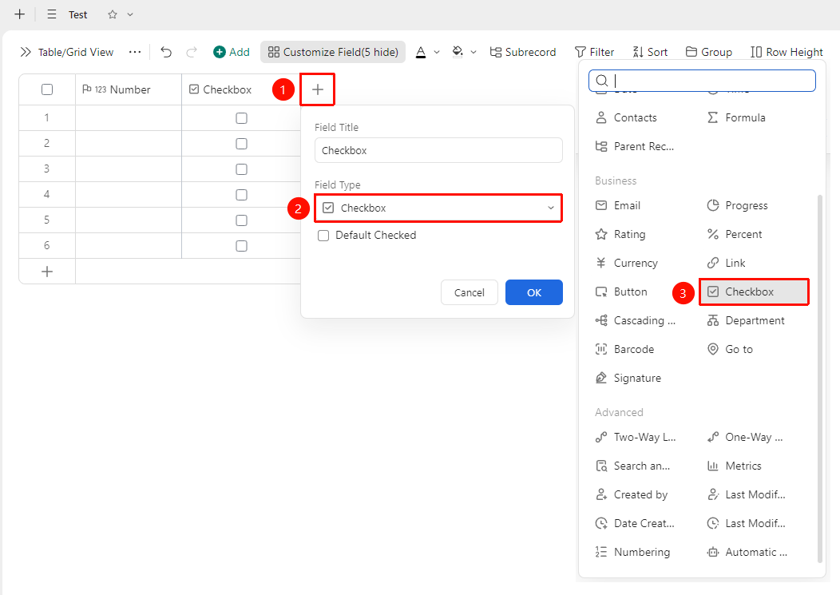Image resolution: width=840 pixels, height=595 pixels.
Task: Select the Rating field type
Action: [x=620, y=234]
